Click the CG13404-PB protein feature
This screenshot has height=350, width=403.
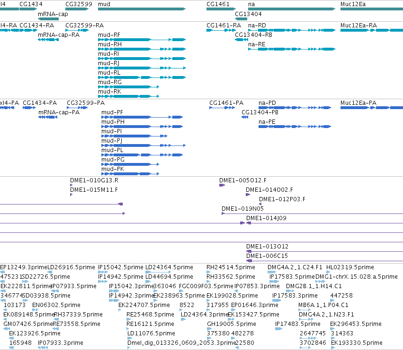coord(245,117)
